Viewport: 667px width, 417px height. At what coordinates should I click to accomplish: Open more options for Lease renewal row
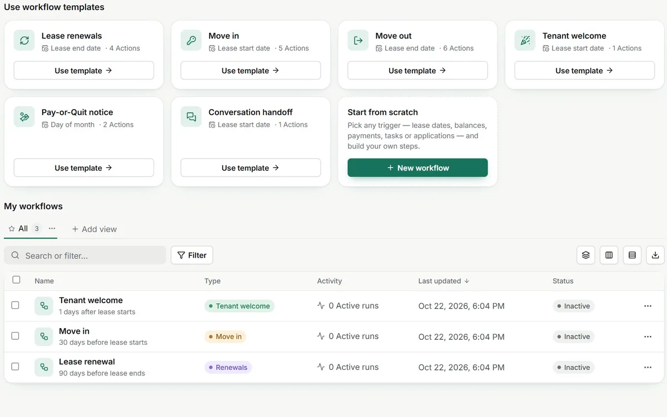(648, 367)
